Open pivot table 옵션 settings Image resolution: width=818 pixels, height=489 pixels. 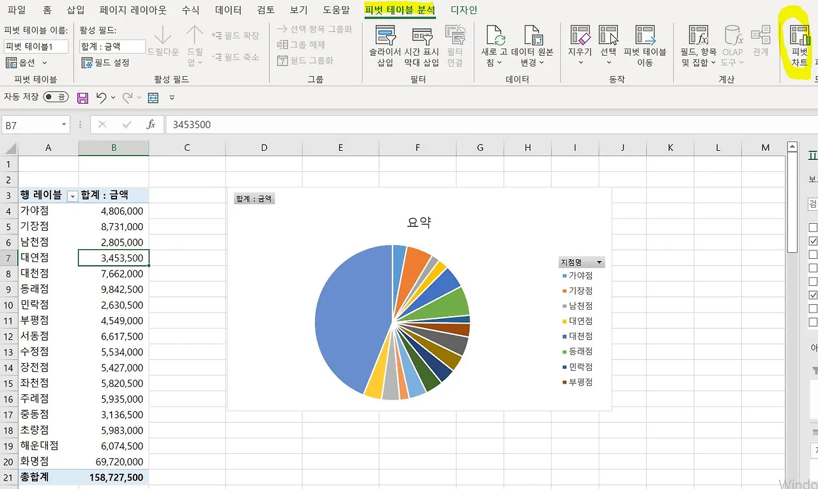point(26,63)
